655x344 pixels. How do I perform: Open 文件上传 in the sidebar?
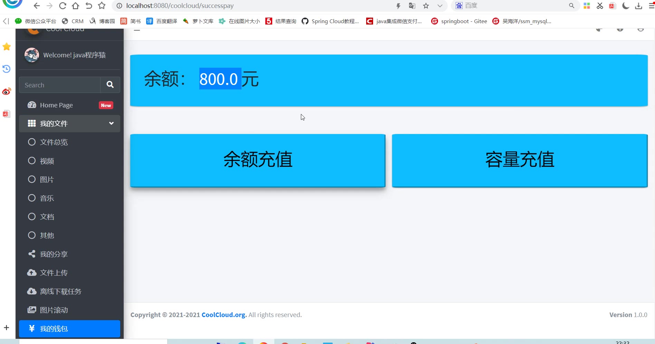pyautogui.click(x=70, y=273)
